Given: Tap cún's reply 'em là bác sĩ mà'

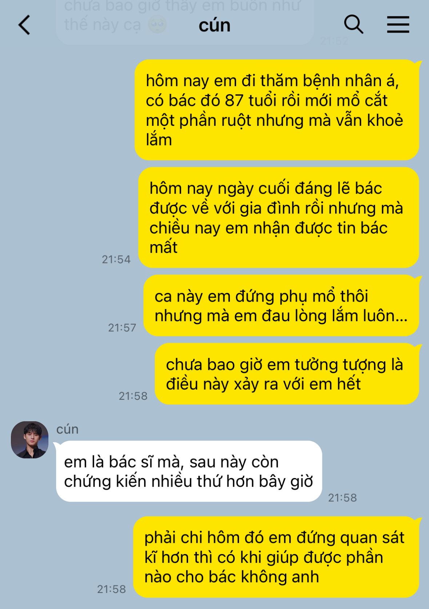Looking at the screenshot, I should click(189, 471).
